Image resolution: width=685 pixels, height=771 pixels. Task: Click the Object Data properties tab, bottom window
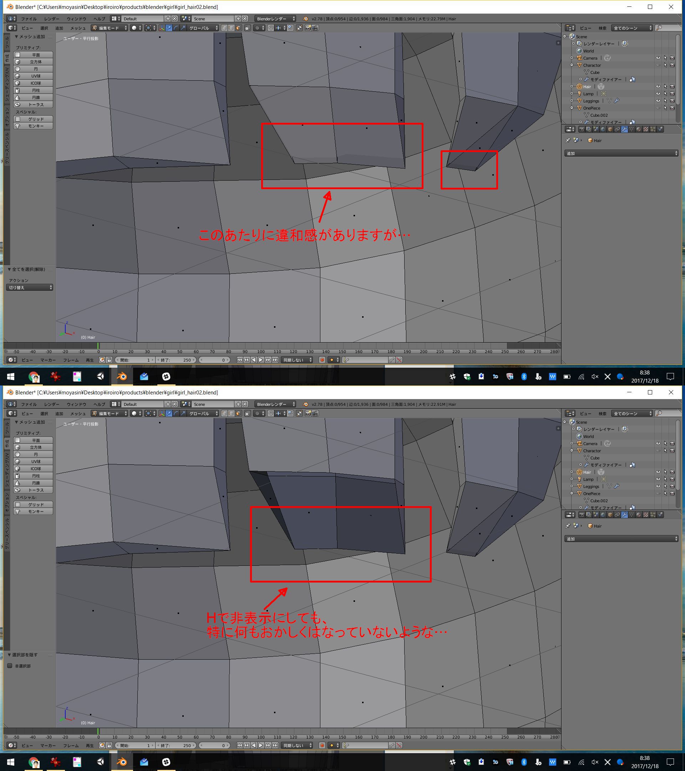(x=631, y=515)
